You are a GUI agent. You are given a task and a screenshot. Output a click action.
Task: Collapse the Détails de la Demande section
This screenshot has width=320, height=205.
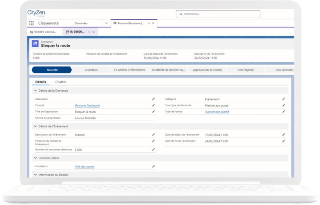point(35,91)
